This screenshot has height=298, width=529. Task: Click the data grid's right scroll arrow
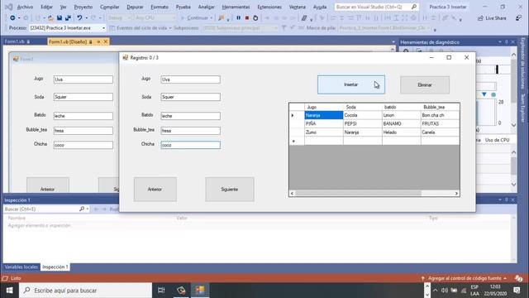pyautogui.click(x=456, y=194)
